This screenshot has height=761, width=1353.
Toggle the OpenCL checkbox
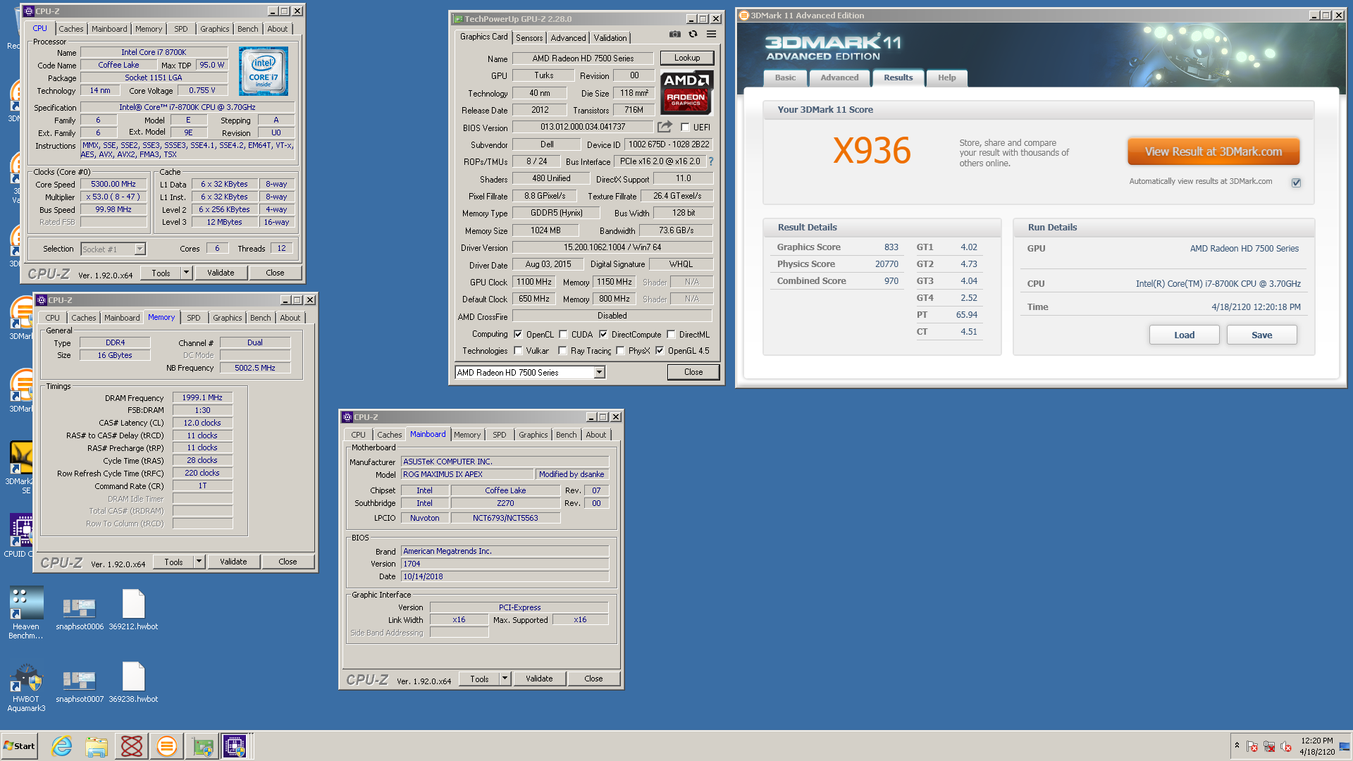(x=518, y=335)
